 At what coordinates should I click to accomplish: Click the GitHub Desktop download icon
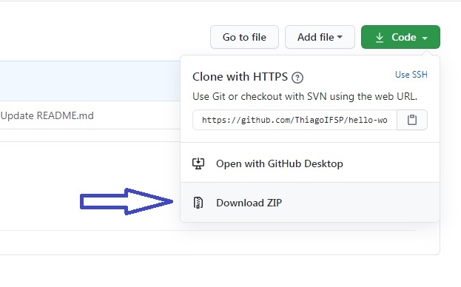(x=198, y=163)
